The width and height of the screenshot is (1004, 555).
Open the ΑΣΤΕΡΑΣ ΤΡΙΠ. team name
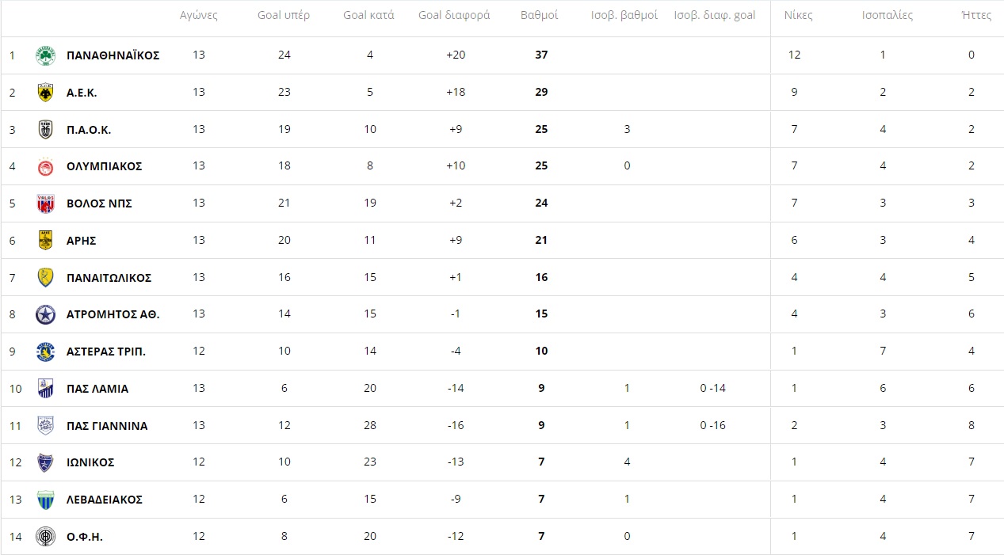click(106, 352)
